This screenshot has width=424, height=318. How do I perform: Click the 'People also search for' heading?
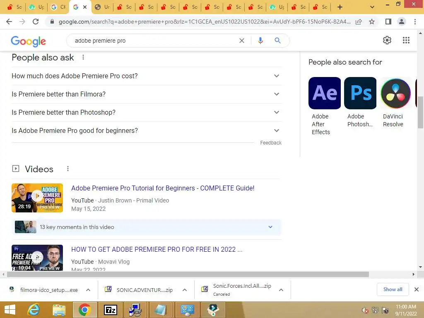click(345, 62)
